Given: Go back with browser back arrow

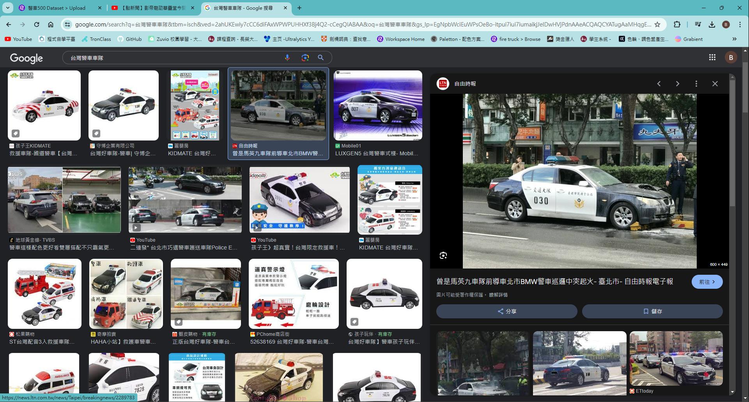Looking at the screenshot, I should click(x=9, y=24).
